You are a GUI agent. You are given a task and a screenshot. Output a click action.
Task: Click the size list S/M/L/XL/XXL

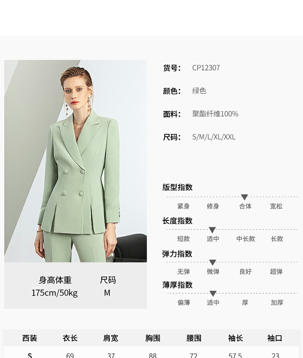214,137
